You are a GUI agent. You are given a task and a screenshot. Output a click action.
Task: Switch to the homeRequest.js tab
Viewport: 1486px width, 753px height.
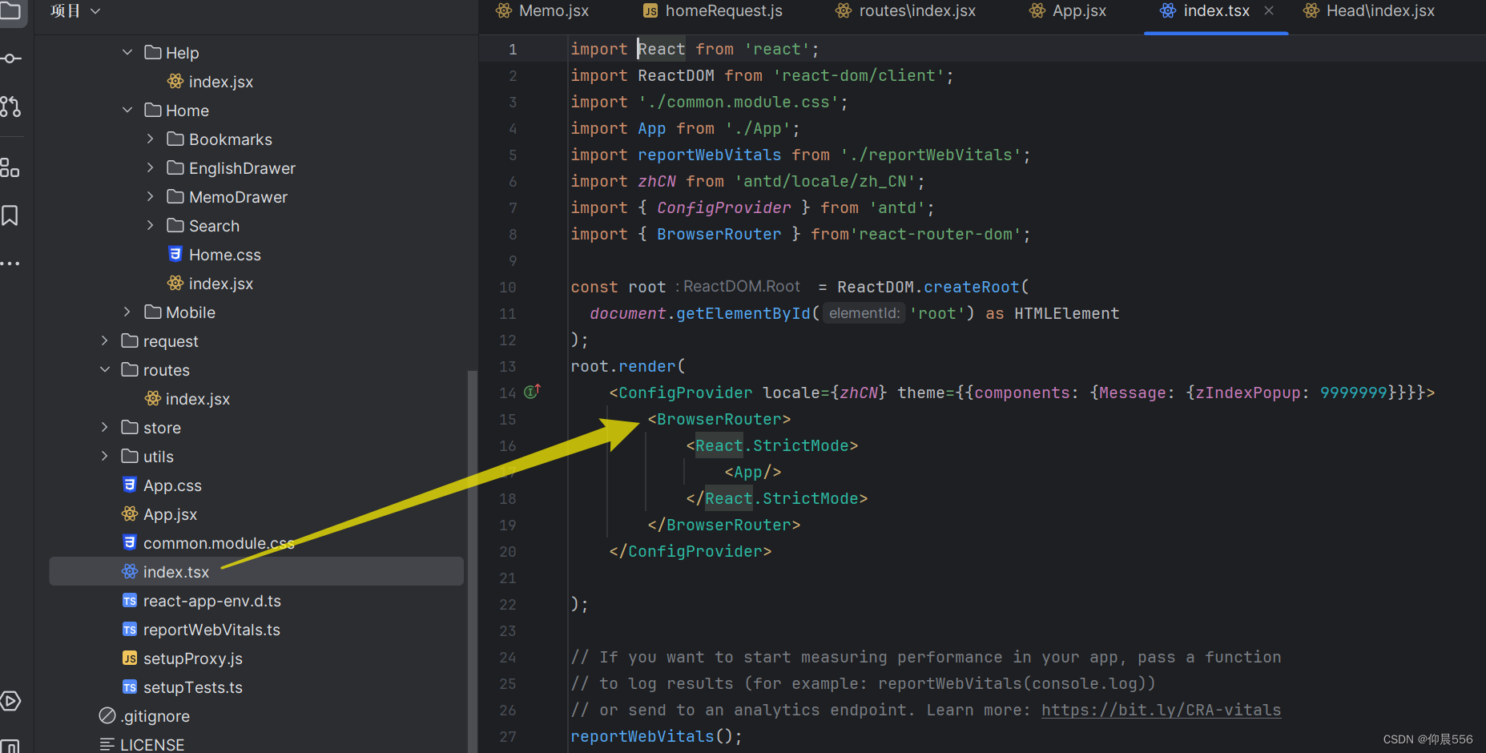pos(713,11)
